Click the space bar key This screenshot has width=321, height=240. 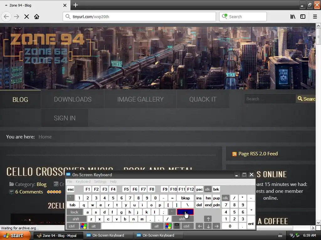pos(126,226)
